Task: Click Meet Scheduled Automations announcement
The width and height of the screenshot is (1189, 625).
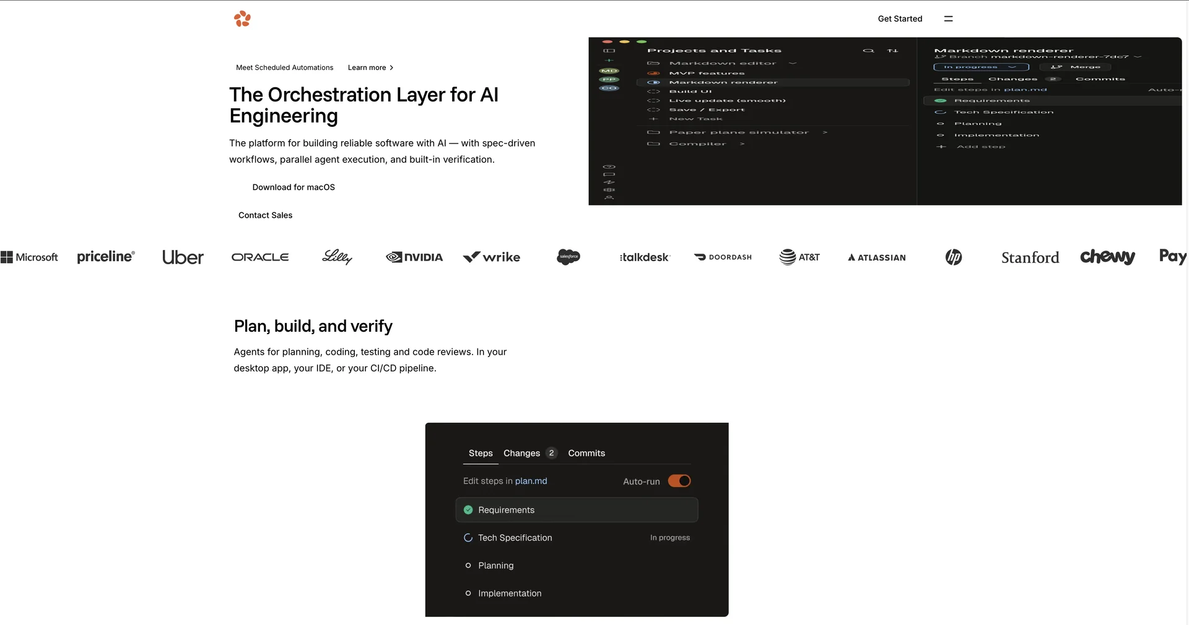Action: 284,67
